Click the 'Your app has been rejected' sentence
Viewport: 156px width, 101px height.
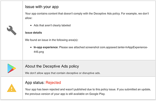(71, 89)
